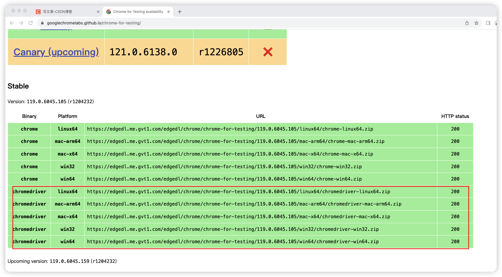Click the Platform column header
Image resolution: width=502 pixels, height=277 pixels.
[68, 116]
